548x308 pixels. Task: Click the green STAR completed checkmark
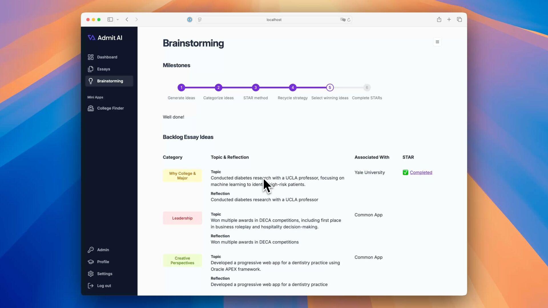tap(405, 173)
